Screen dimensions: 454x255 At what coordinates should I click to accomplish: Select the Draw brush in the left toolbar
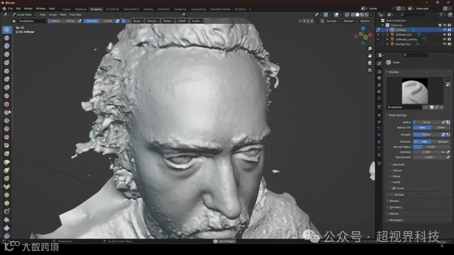7,30
